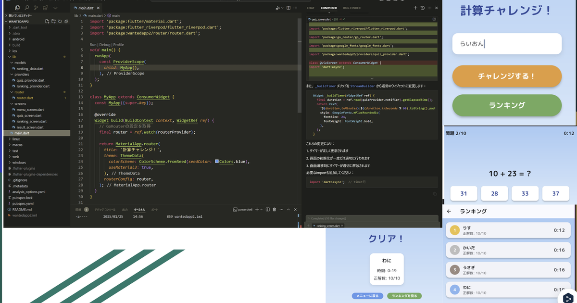The width and height of the screenshot is (577, 303).
Task: Click the run/debug icon in editor toolbar
Action: click(x=277, y=8)
